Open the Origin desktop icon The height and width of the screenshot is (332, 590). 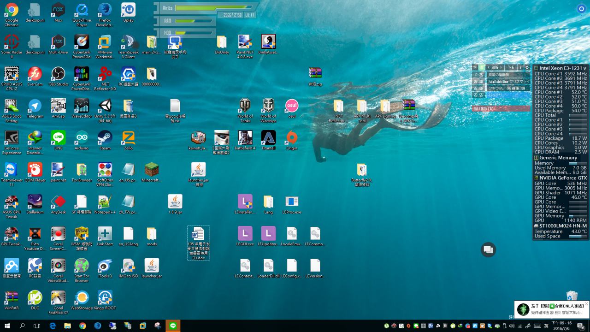click(x=292, y=138)
